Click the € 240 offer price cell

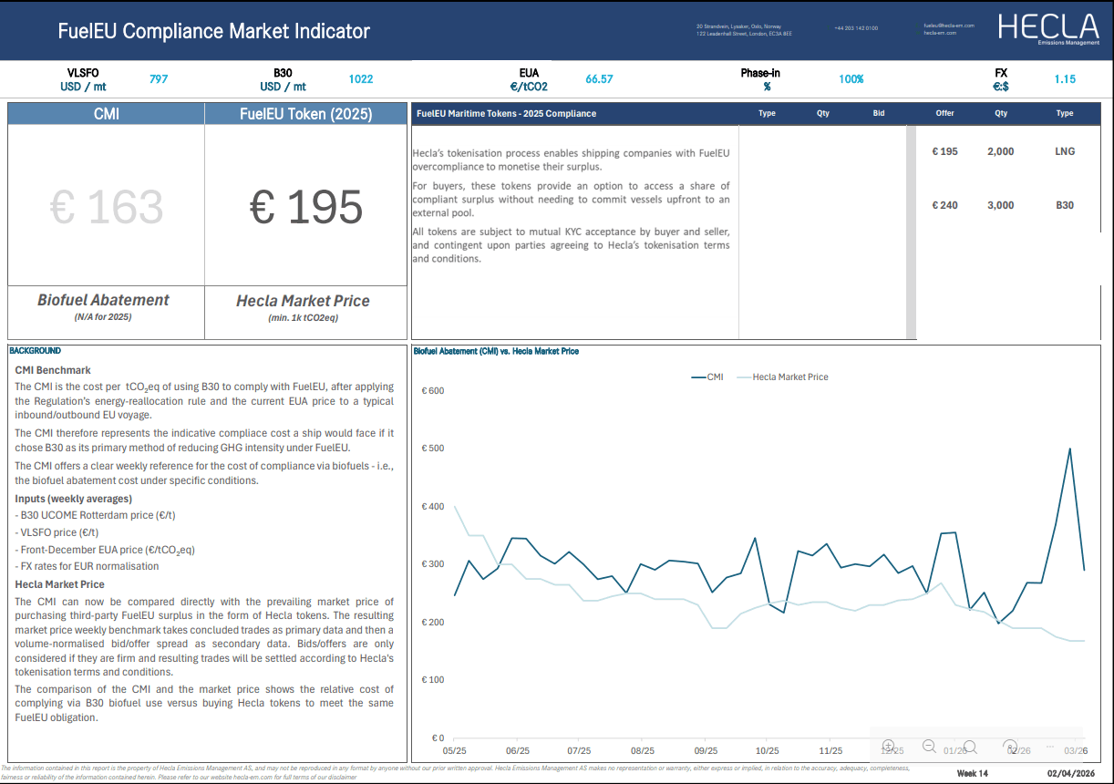tap(944, 205)
